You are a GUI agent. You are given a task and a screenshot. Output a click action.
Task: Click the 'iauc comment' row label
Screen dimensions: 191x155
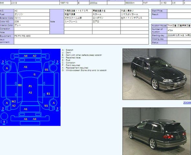(x=7, y=41)
